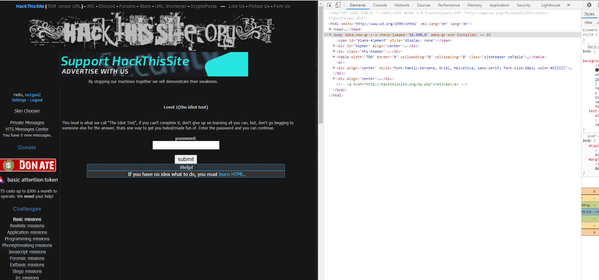Expand the head element node
Image resolution: width=599 pixels, height=280 pixels.
330,29
